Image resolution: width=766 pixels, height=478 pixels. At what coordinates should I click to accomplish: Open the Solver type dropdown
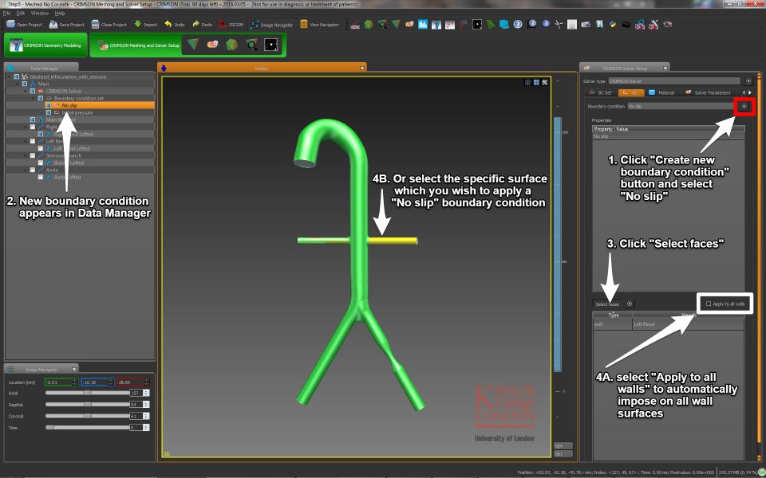point(674,80)
